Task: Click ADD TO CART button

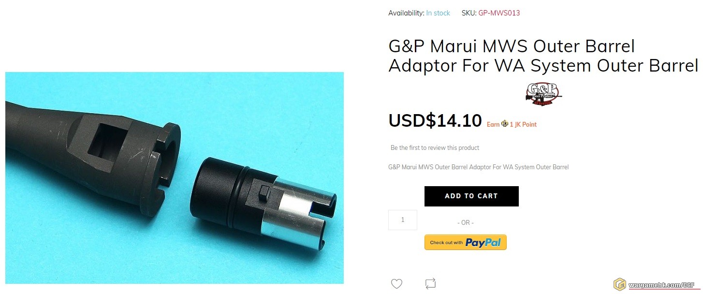Action: point(471,196)
